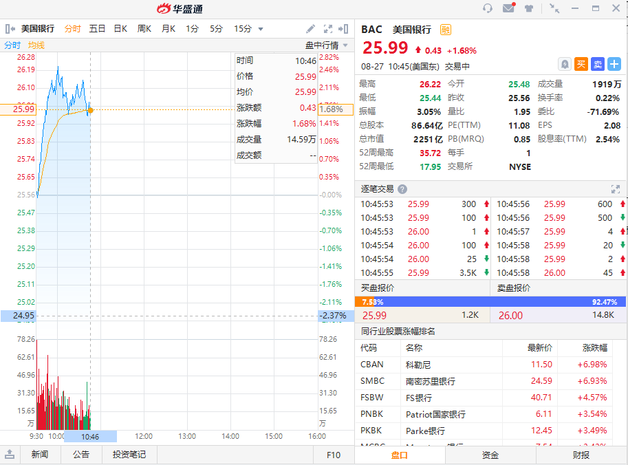The image size is (628, 465).
Task: Click the 10:46 time axis marker
Action: point(90,437)
